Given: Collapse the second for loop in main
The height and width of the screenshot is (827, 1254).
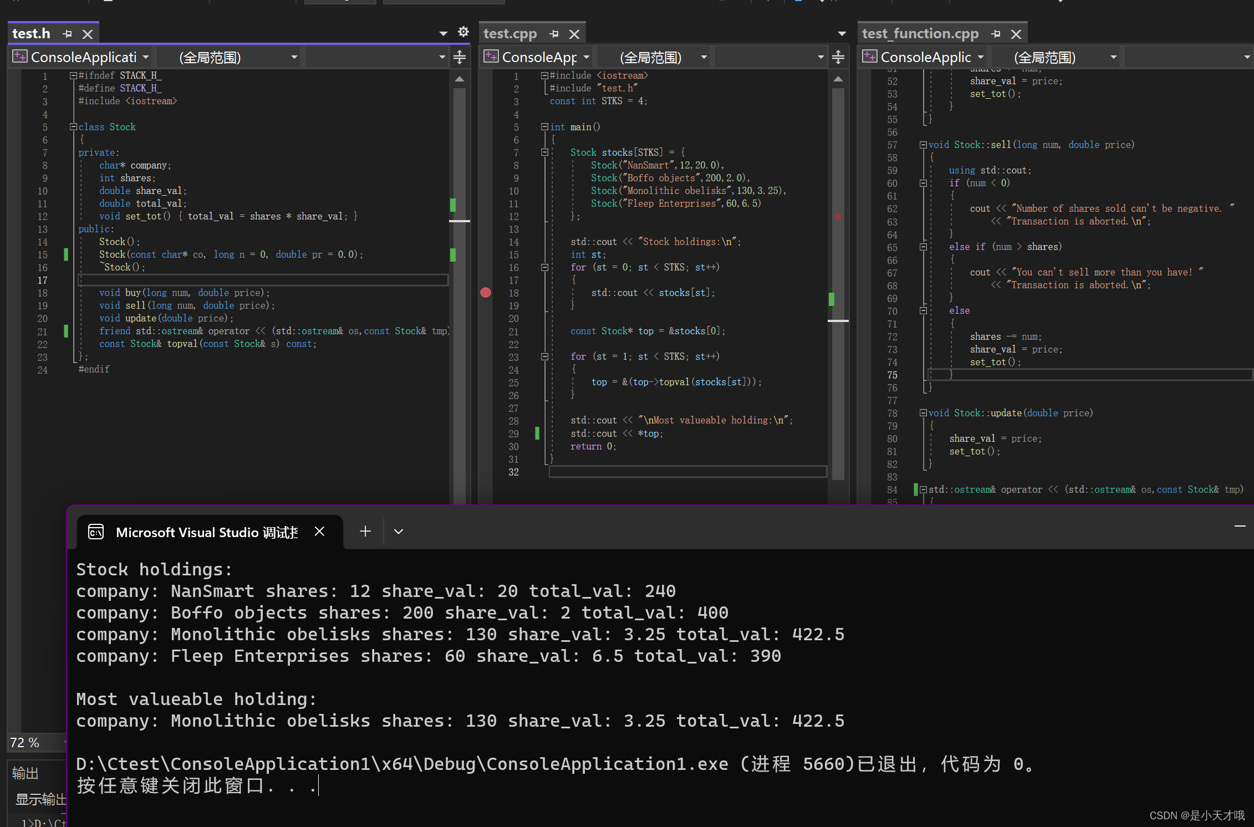Looking at the screenshot, I should pos(544,356).
